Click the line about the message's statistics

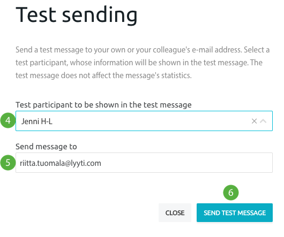coord(103,75)
